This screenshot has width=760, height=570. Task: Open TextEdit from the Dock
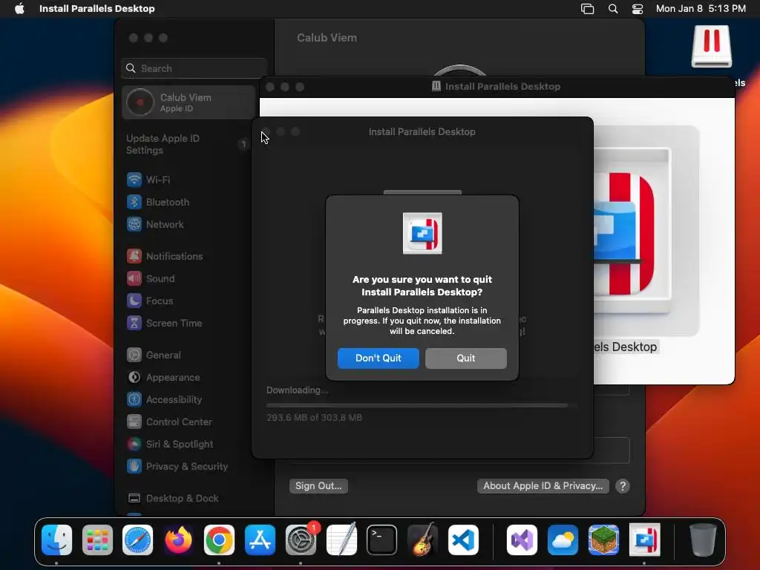(341, 540)
